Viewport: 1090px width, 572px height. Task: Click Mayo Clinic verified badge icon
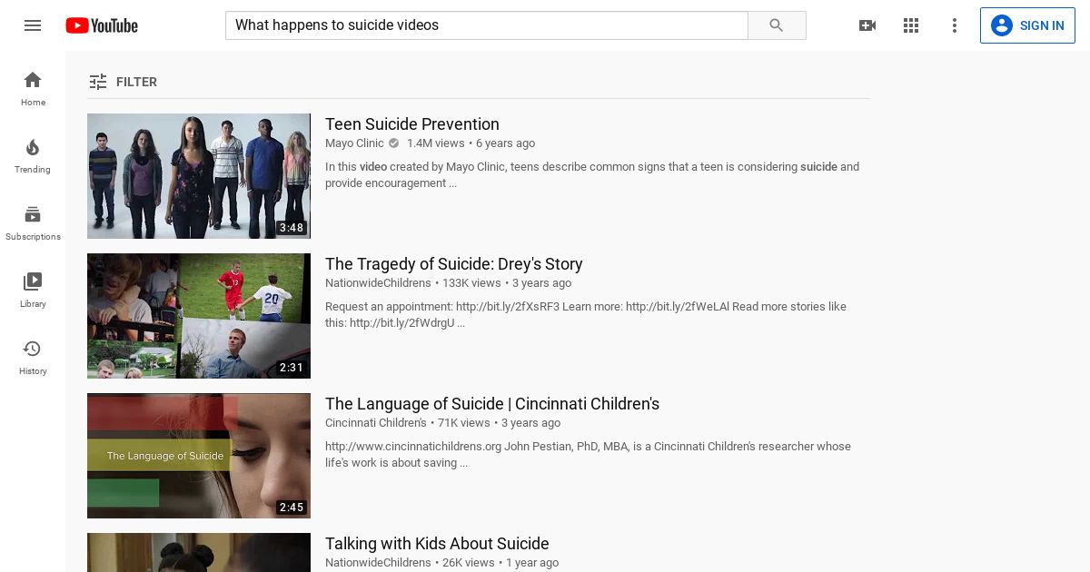point(393,143)
